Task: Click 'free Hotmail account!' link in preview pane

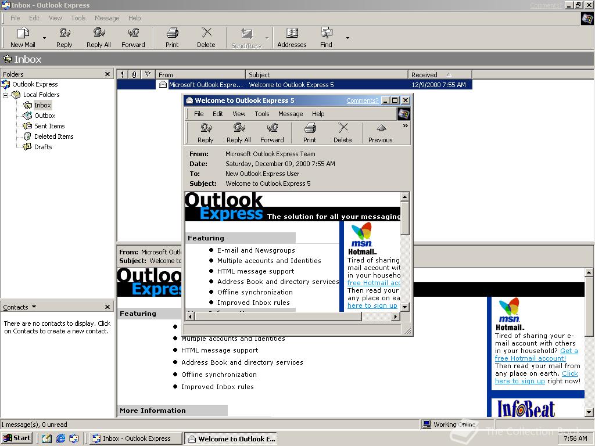Action: [x=531, y=358]
